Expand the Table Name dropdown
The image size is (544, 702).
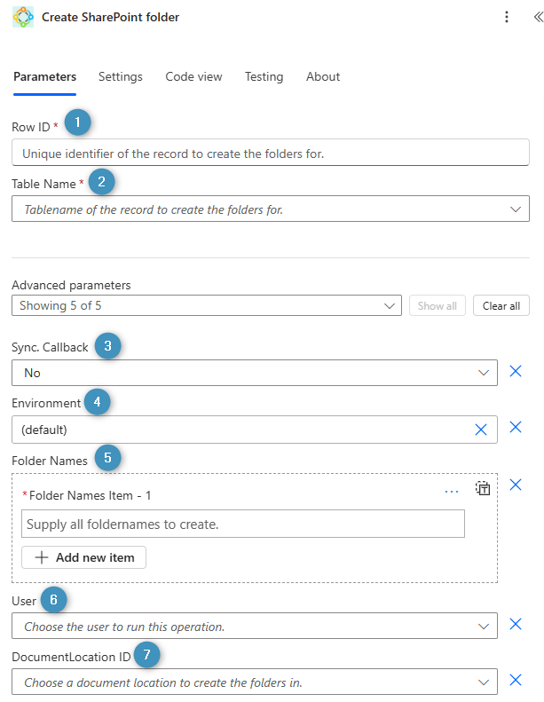tap(515, 209)
